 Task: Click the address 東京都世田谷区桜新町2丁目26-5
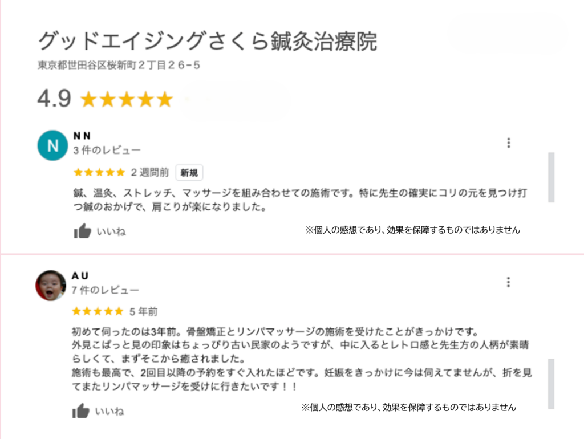tap(119, 65)
